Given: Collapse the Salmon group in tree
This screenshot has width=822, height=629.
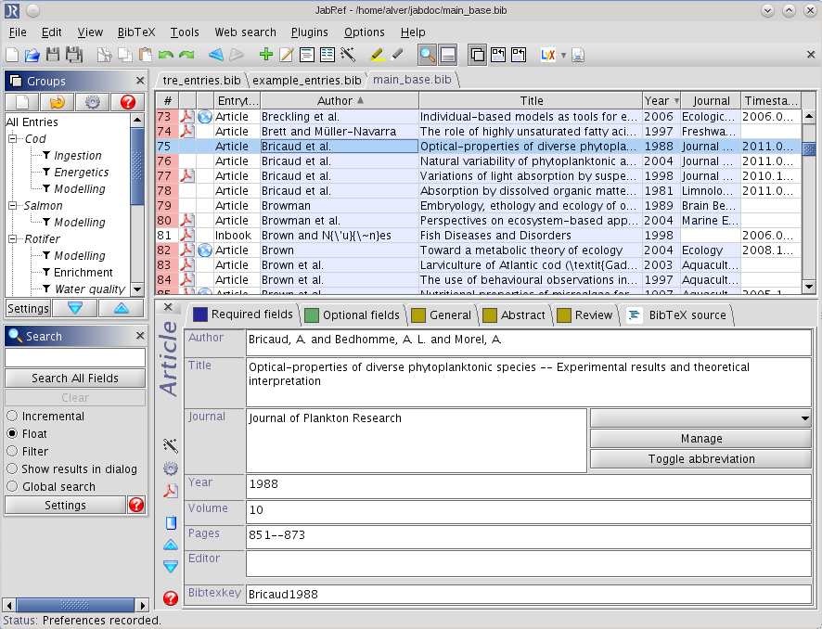Looking at the screenshot, I should tap(14, 206).
